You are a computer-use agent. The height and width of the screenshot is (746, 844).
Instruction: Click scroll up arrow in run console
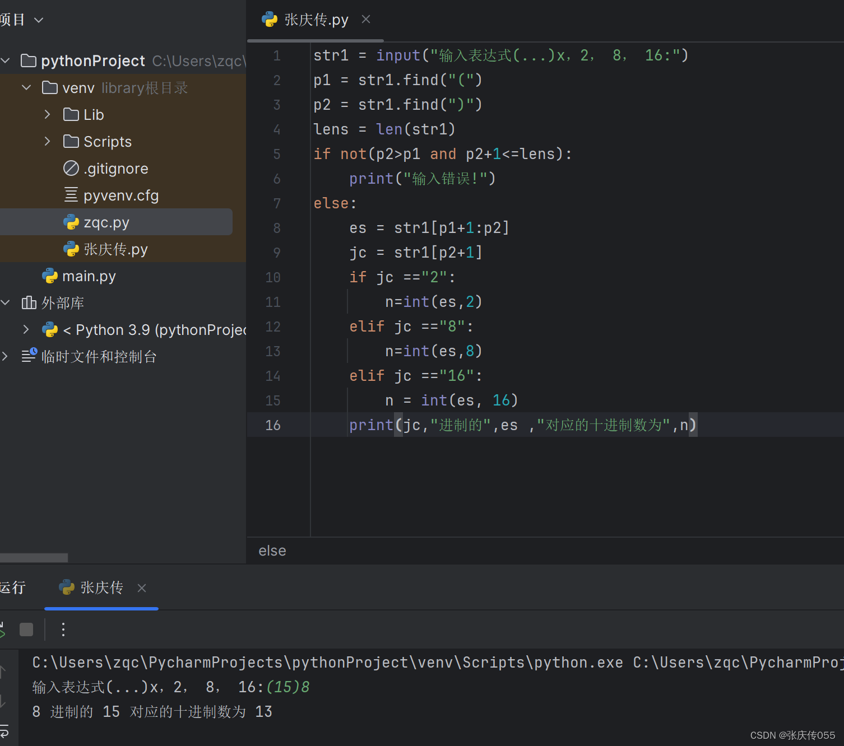pos(3,671)
